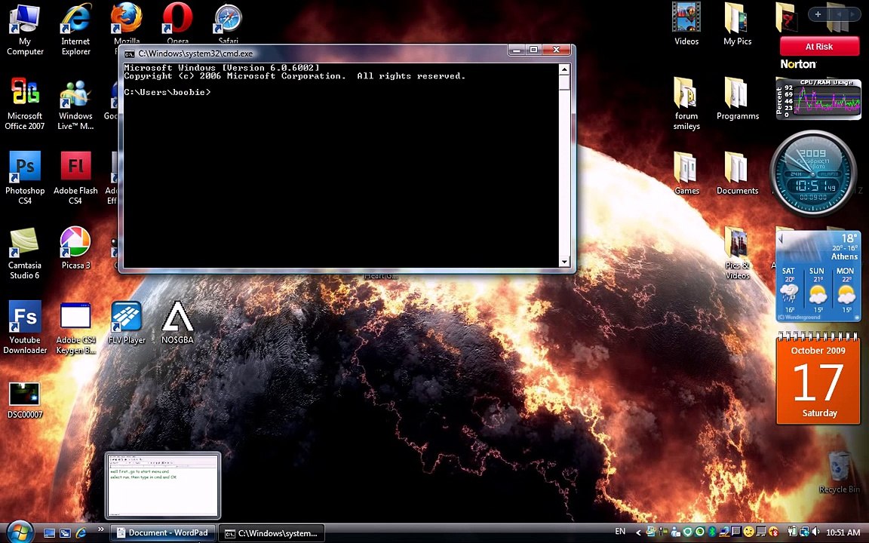The width and height of the screenshot is (869, 543).
Task: Select the Adobe Flash CS4 shortcut
Action: [x=75, y=178]
